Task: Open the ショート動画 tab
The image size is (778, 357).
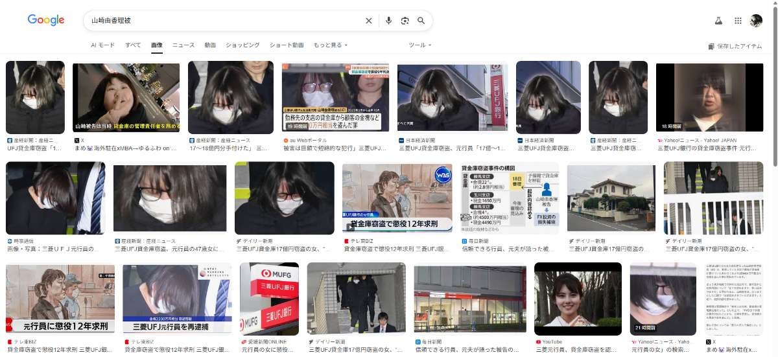Action: point(287,45)
